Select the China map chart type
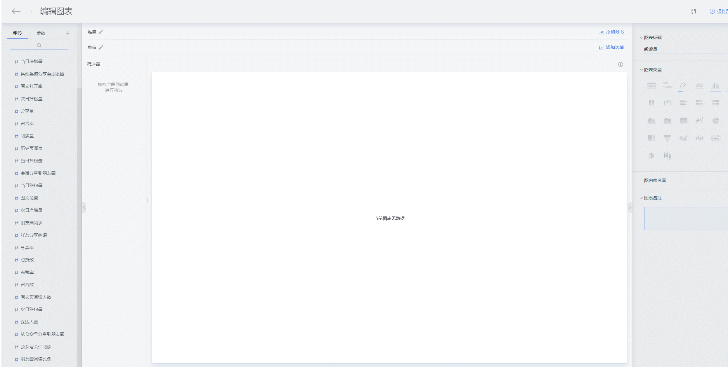Image resolution: width=728 pixels, height=367 pixels. point(683,138)
